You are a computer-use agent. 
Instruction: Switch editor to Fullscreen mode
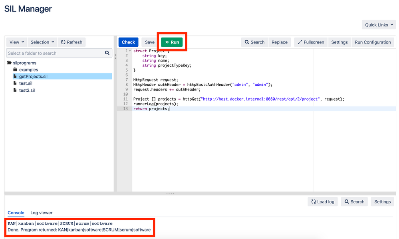click(x=311, y=42)
